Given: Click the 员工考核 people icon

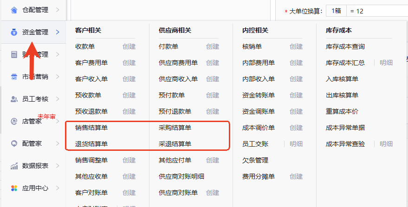Looking at the screenshot, I should (x=13, y=98).
